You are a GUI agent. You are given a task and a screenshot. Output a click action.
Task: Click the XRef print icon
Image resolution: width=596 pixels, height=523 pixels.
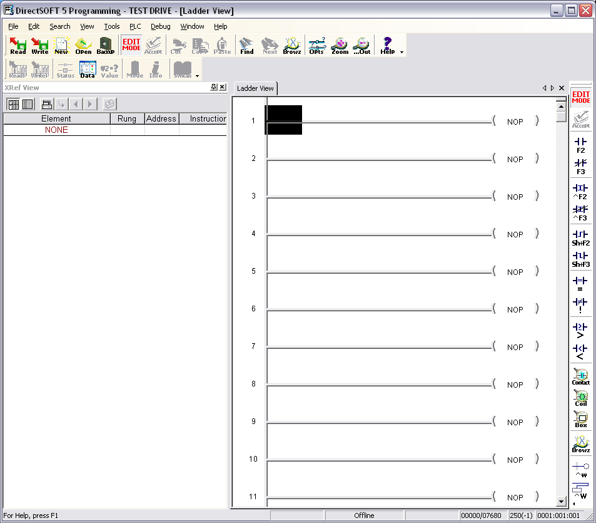[x=47, y=104]
